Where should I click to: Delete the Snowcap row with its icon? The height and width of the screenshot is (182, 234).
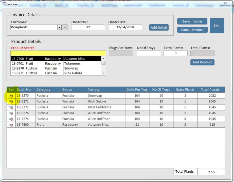[x=11, y=96]
